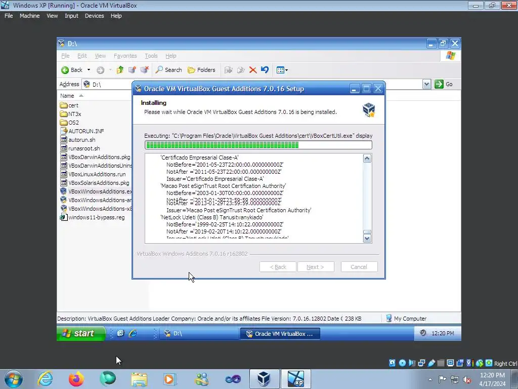Click the VirtualBox audio status icon

tap(412, 363)
